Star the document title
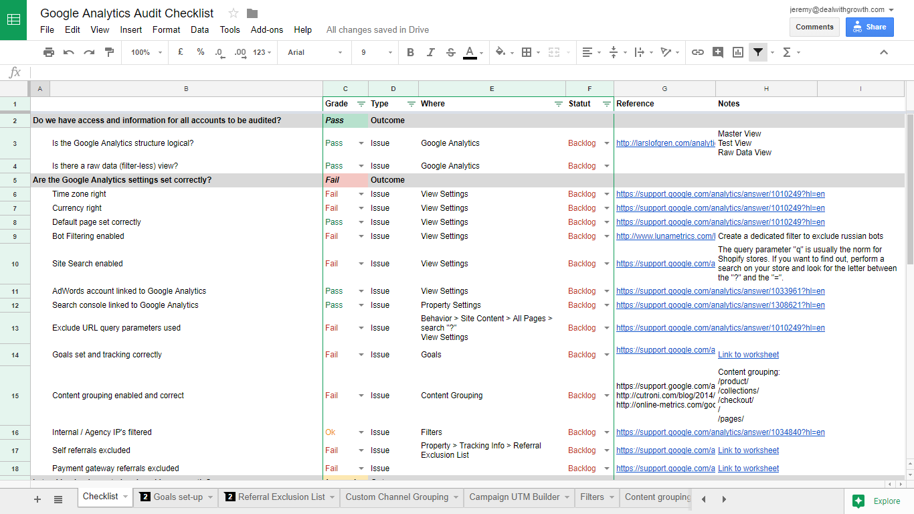This screenshot has width=914, height=514. pos(234,13)
